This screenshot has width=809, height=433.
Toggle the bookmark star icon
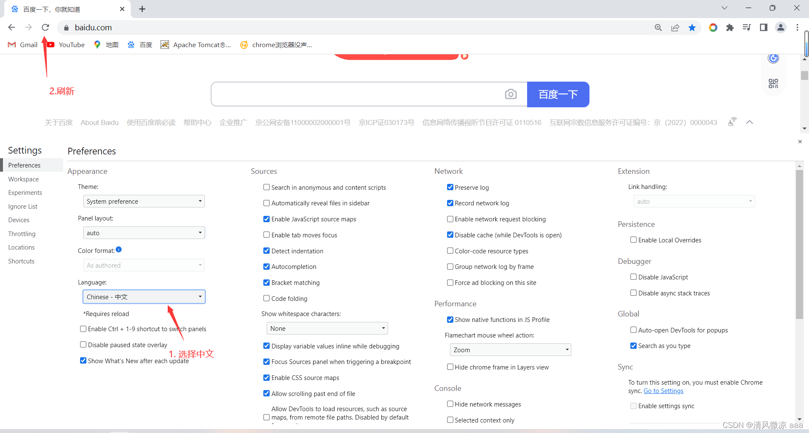point(692,27)
